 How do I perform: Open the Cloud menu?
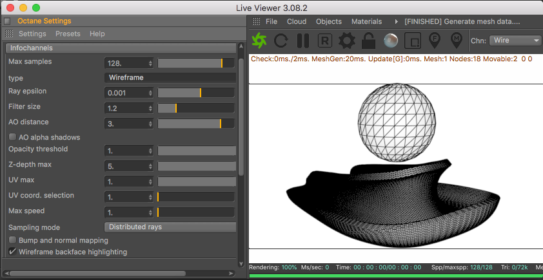[x=297, y=21]
